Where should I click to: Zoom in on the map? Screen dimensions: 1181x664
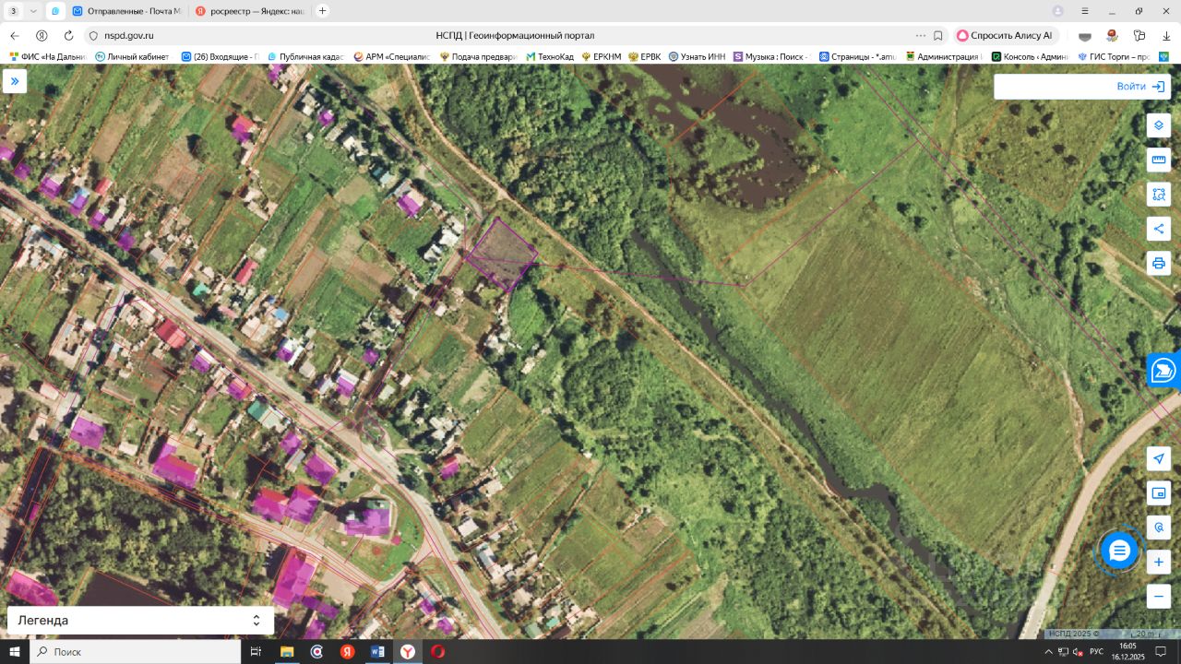coord(1159,562)
